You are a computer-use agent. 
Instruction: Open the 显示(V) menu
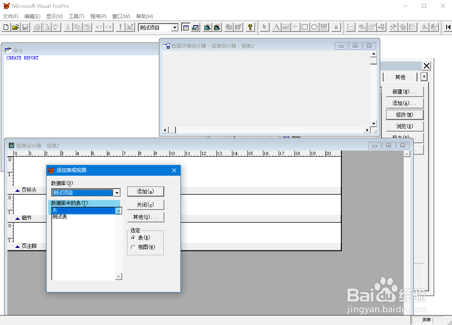[x=54, y=16]
